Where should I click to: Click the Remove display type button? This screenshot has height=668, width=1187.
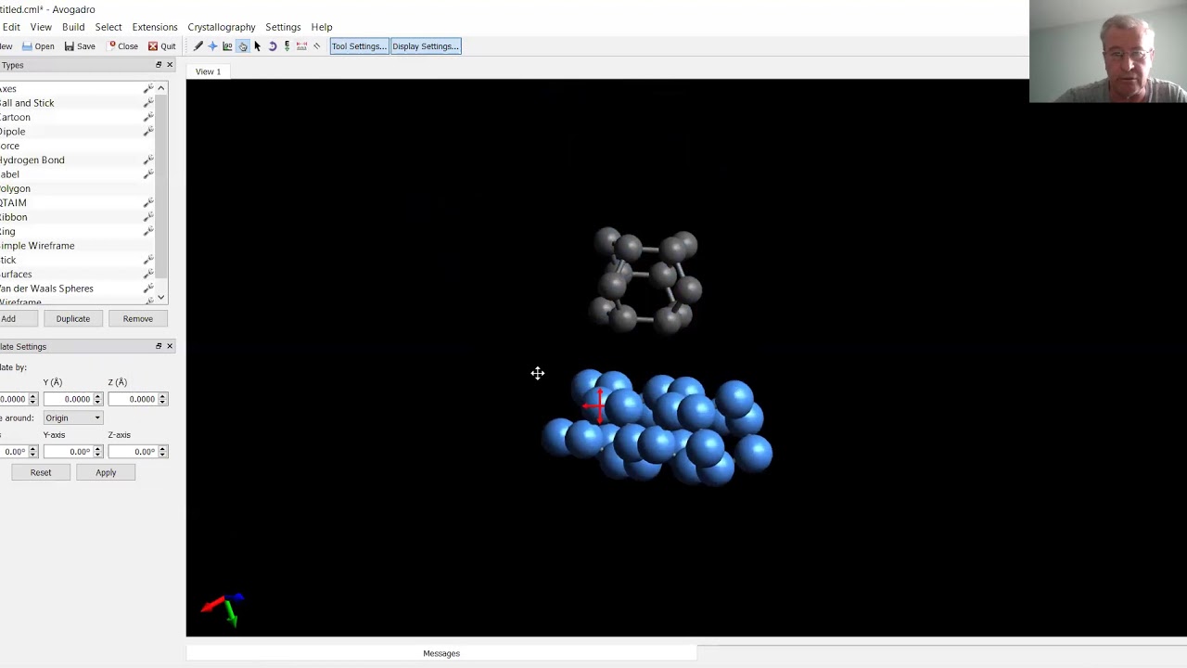pos(137,318)
